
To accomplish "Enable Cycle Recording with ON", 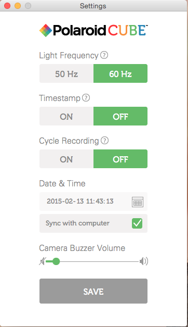I will 66,159.
